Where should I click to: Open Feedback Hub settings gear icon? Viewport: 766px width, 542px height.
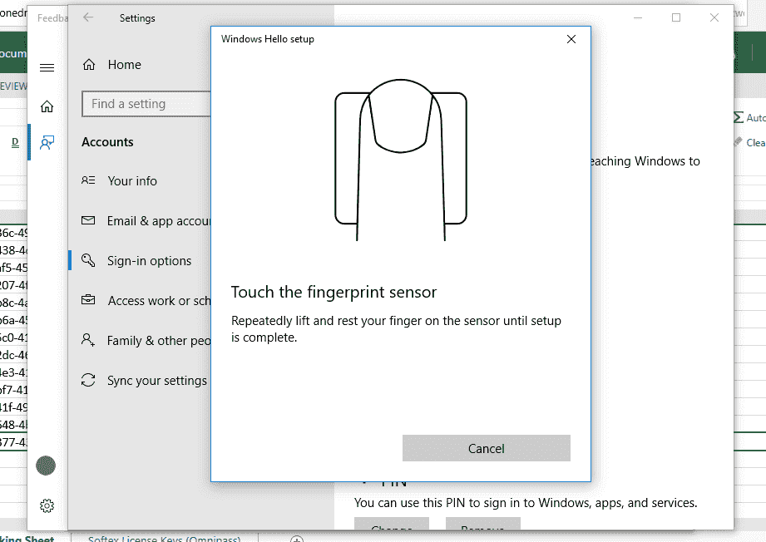click(x=47, y=506)
